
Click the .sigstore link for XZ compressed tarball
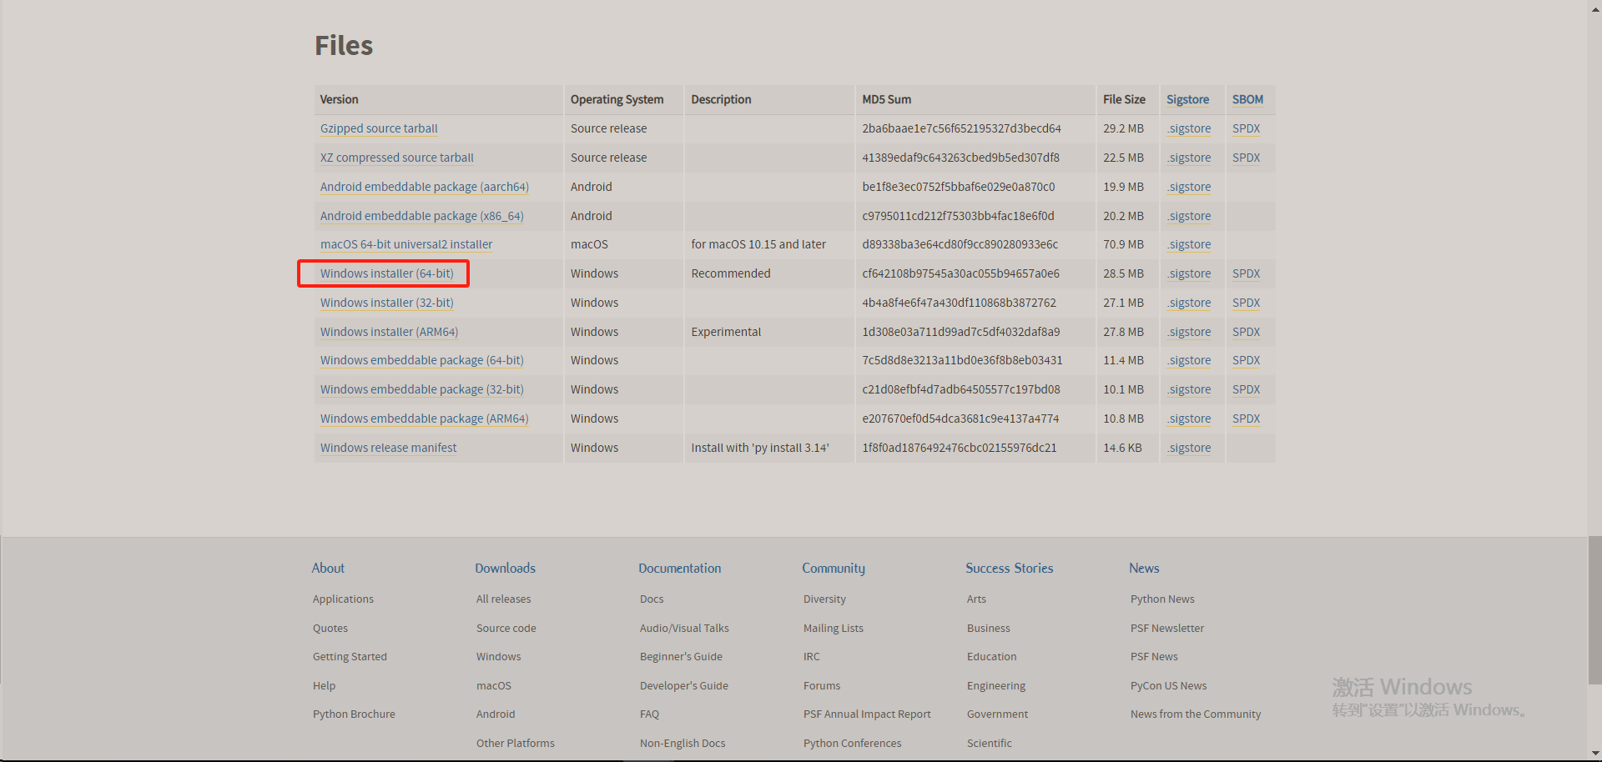tap(1188, 158)
